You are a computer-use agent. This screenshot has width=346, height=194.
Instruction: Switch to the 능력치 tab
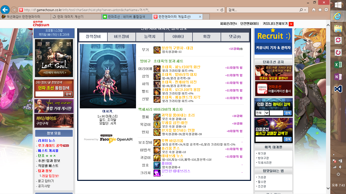click(150, 37)
